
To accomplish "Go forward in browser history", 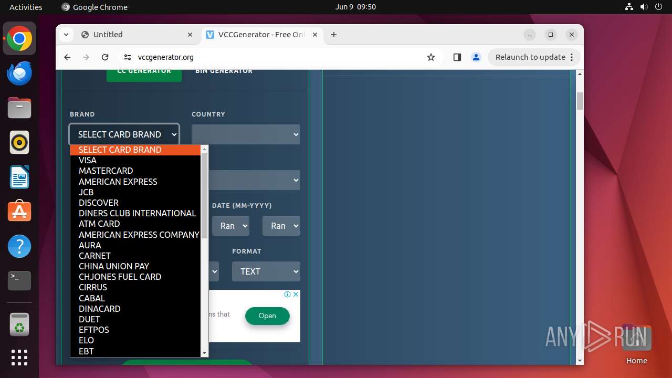I will [86, 57].
